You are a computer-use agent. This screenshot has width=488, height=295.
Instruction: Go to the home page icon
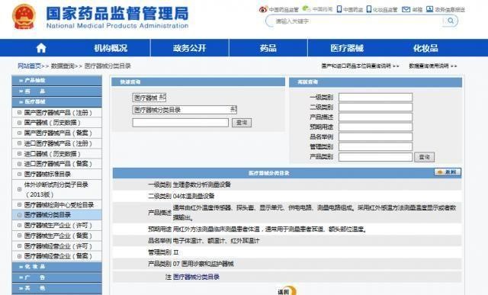[41, 48]
